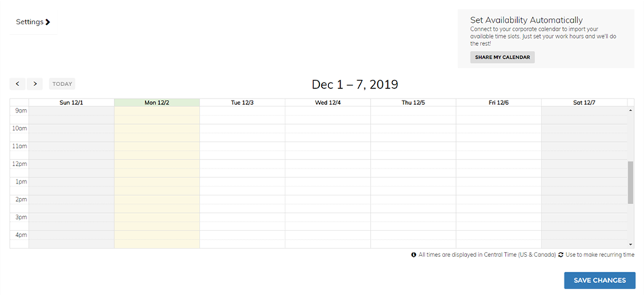Jump to Today in calendar
The width and height of the screenshot is (644, 295).
[x=62, y=84]
